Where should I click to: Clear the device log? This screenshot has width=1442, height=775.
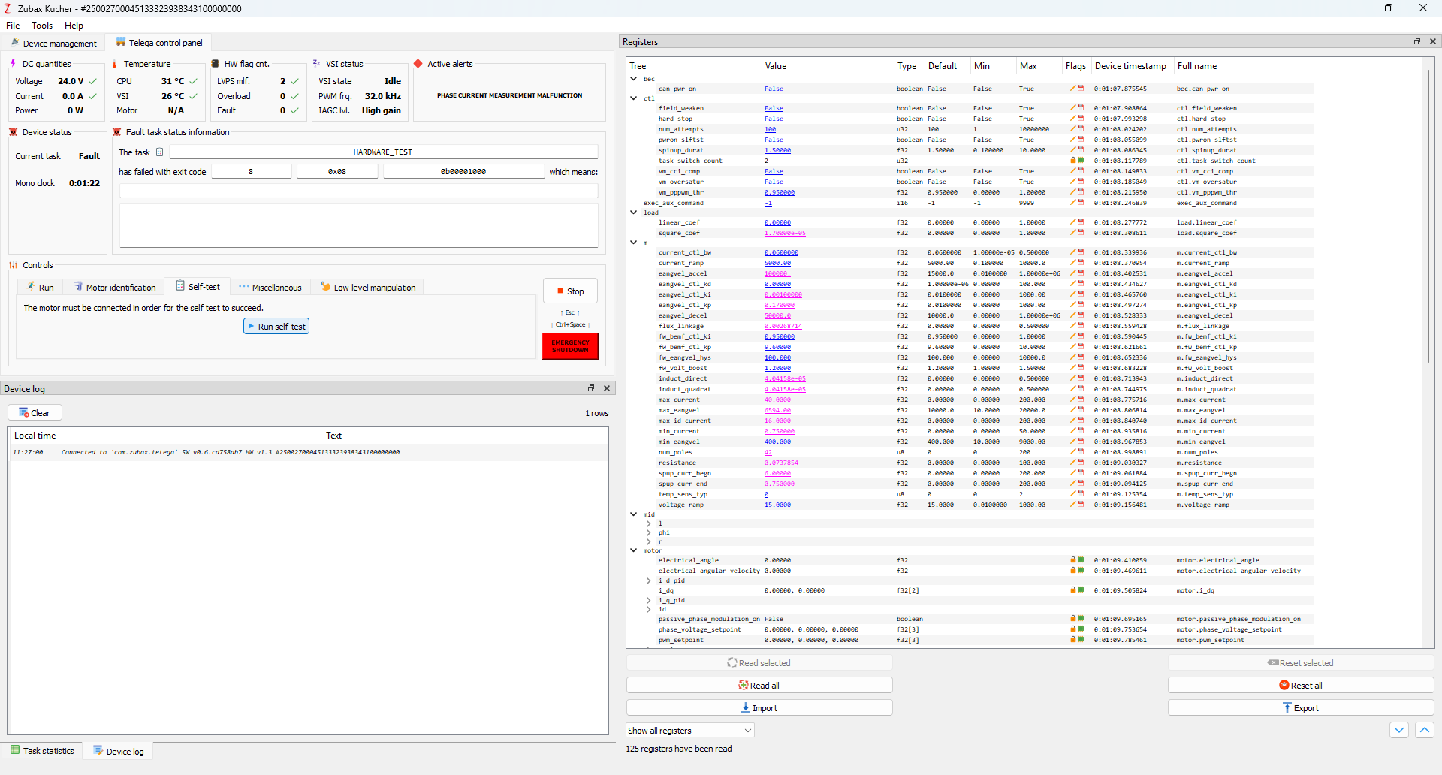click(35, 413)
